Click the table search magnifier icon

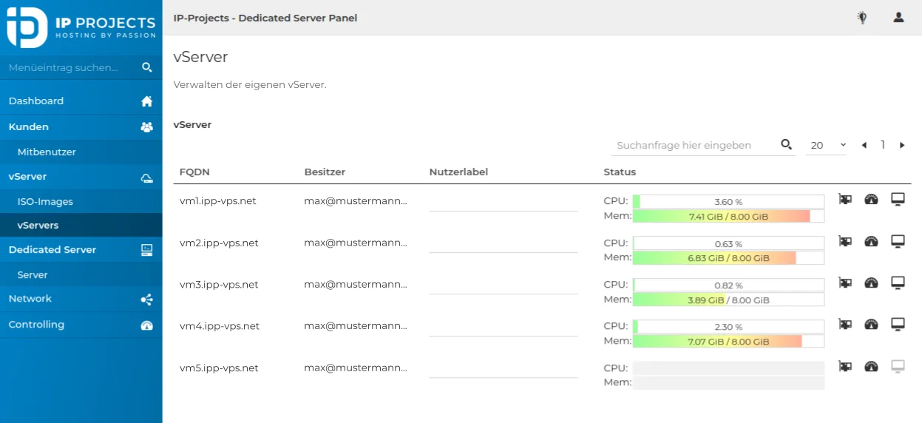click(786, 145)
